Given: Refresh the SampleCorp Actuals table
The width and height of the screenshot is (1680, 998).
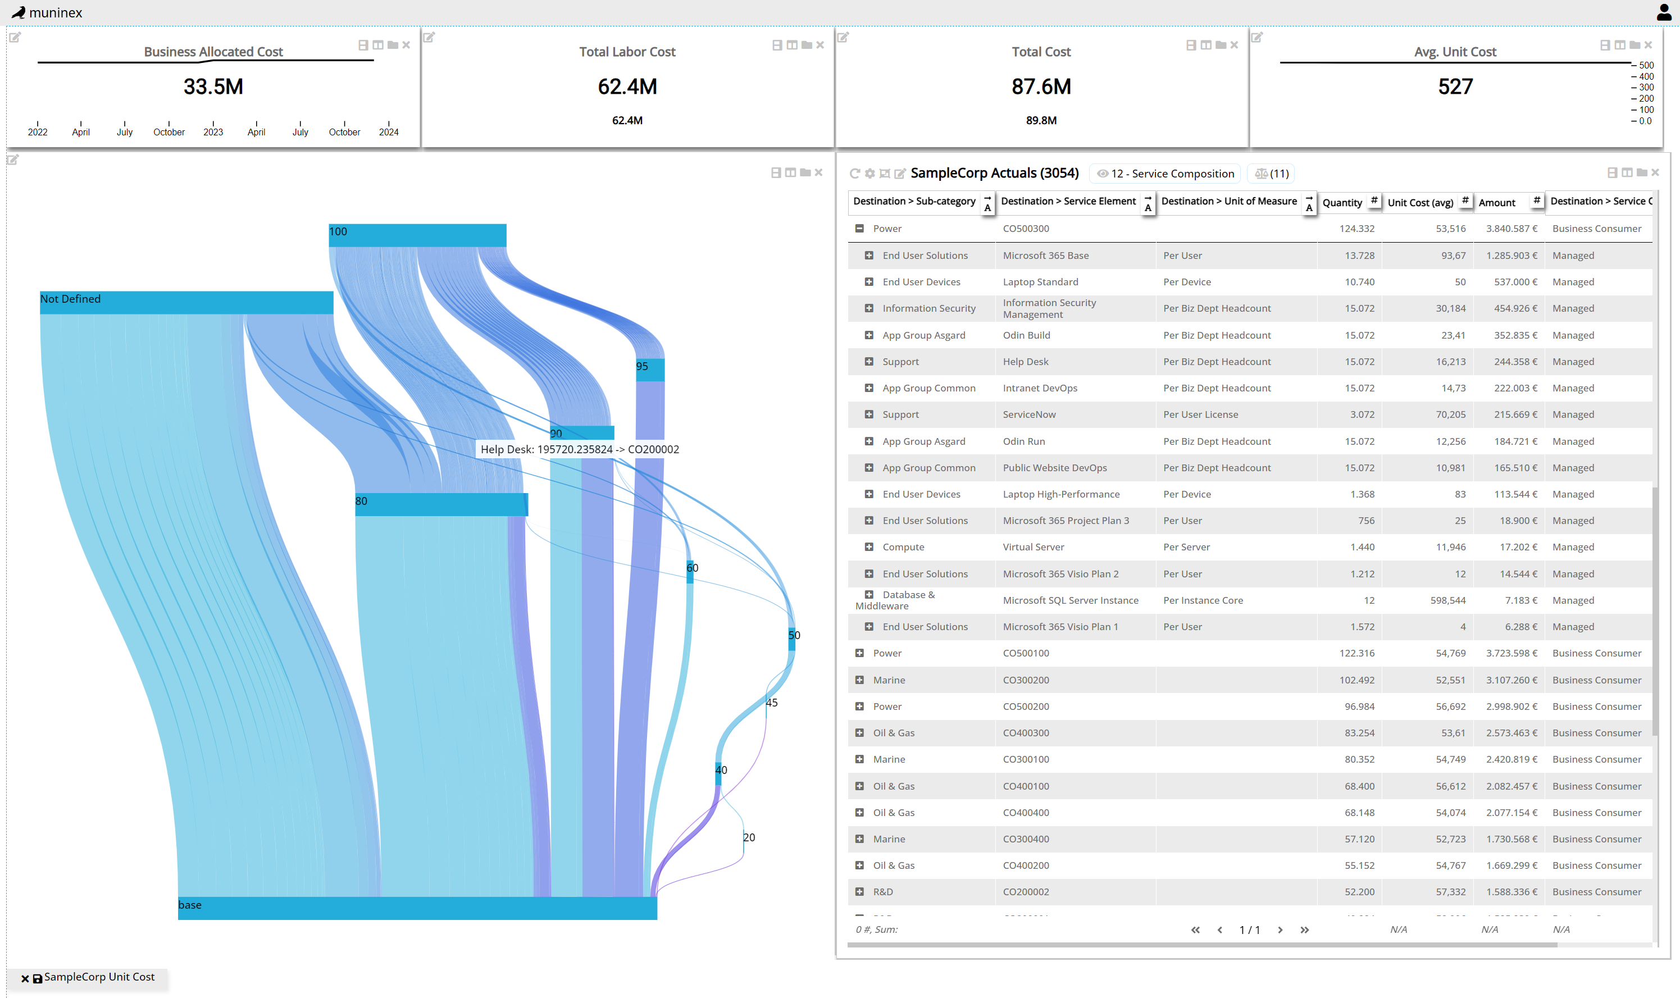Looking at the screenshot, I should [854, 174].
